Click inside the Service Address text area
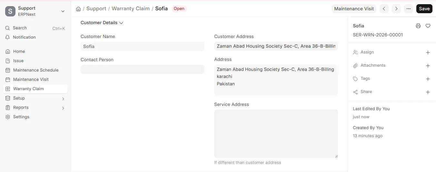Viewport: 436px width, 172px height. pos(276,134)
